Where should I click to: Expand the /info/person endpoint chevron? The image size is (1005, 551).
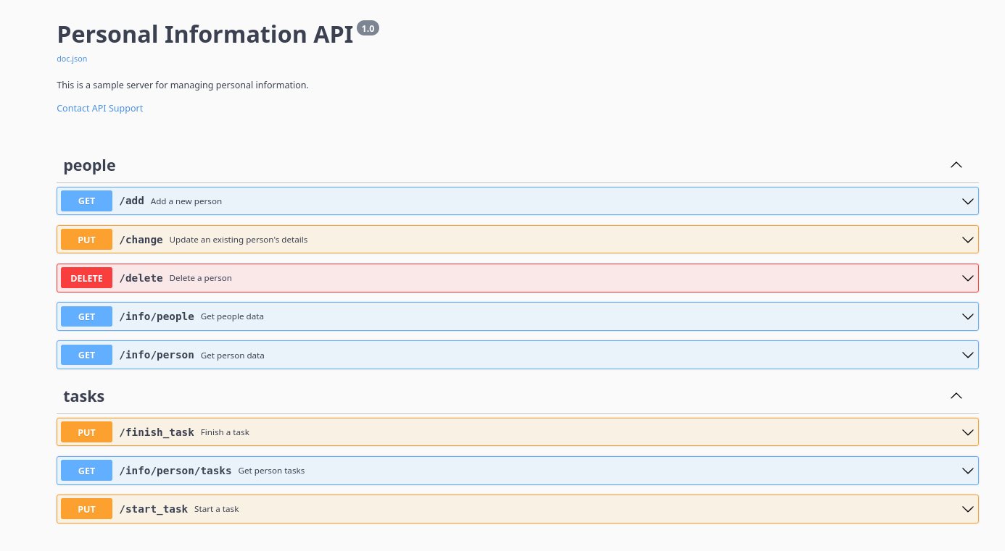[967, 355]
